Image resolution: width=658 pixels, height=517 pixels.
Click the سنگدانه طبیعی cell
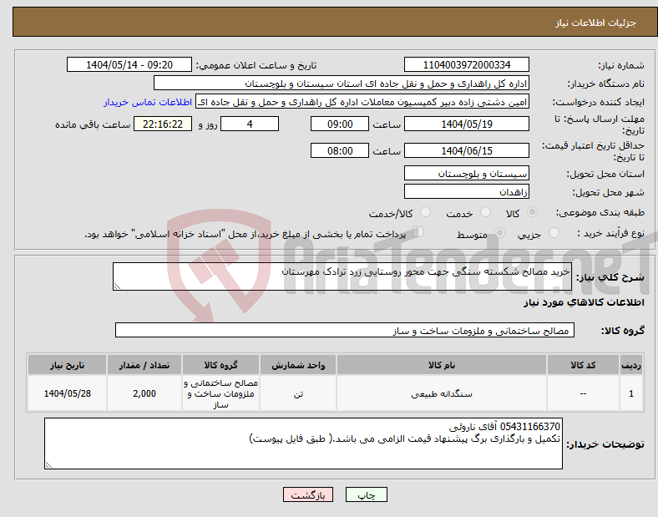click(x=442, y=393)
